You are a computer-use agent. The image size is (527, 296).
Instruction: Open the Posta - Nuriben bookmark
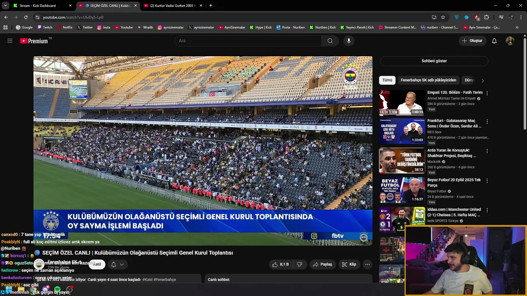(290, 28)
